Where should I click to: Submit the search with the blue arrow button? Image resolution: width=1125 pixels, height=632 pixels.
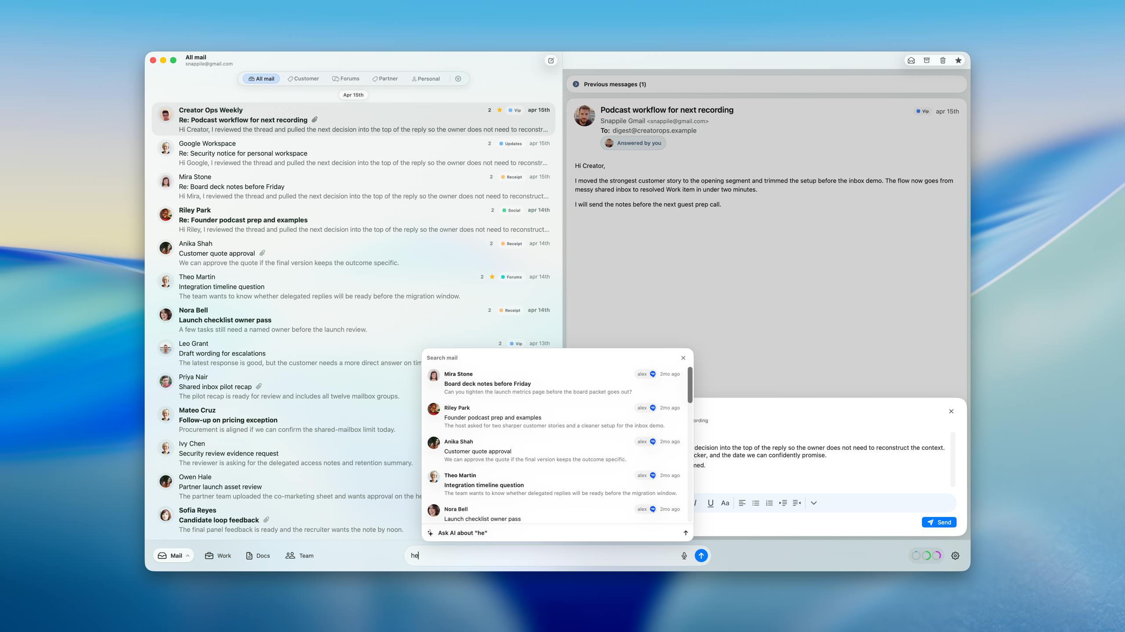pos(701,556)
